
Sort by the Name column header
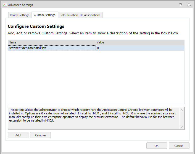click(52, 42)
